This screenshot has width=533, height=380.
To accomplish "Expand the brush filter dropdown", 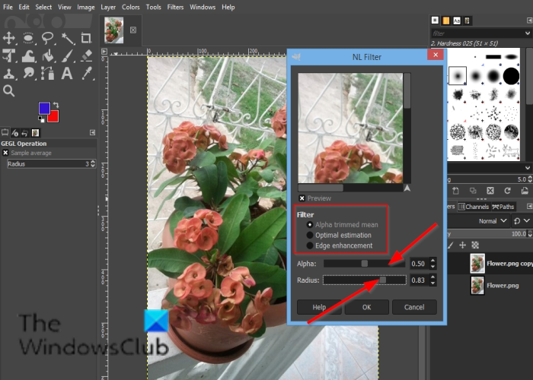I will 527,33.
